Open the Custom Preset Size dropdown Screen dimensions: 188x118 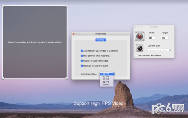click(x=159, y=50)
